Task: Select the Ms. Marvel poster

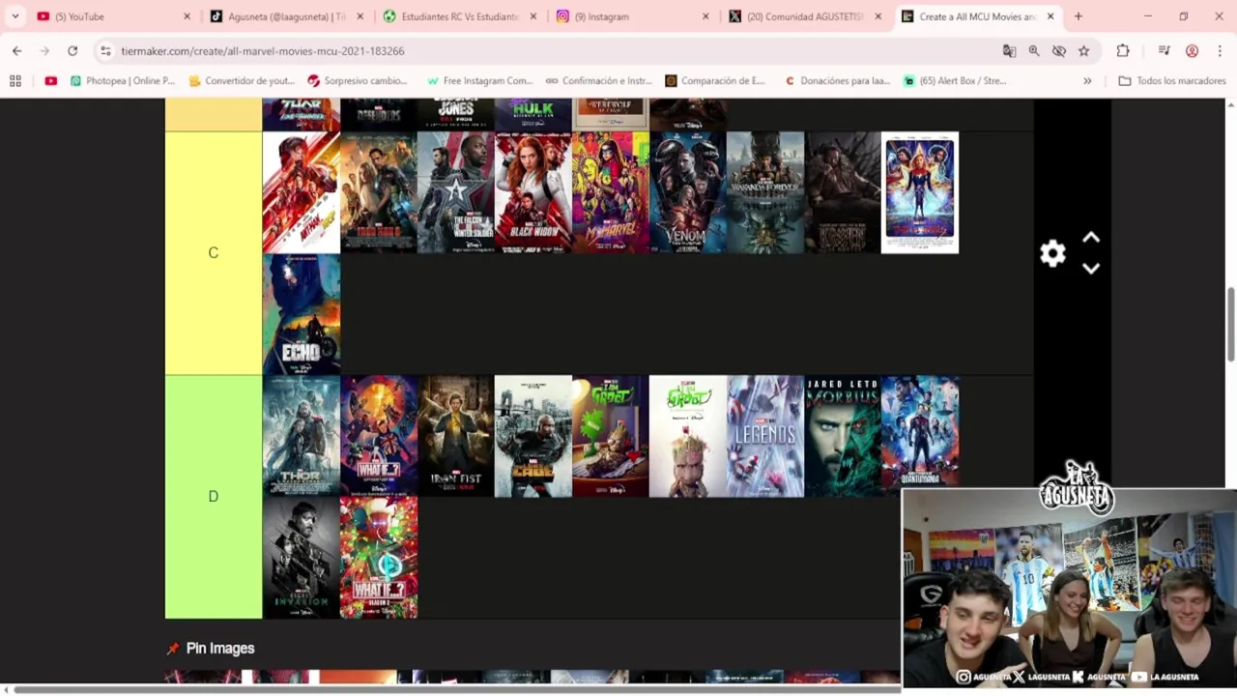Action: [611, 192]
